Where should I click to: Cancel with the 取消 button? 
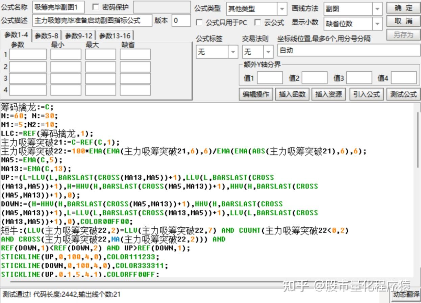(403, 21)
